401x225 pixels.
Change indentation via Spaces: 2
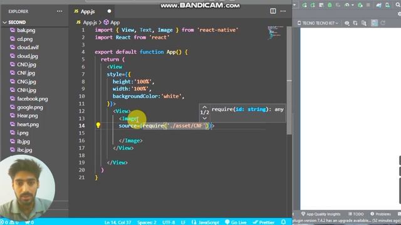coord(147,222)
